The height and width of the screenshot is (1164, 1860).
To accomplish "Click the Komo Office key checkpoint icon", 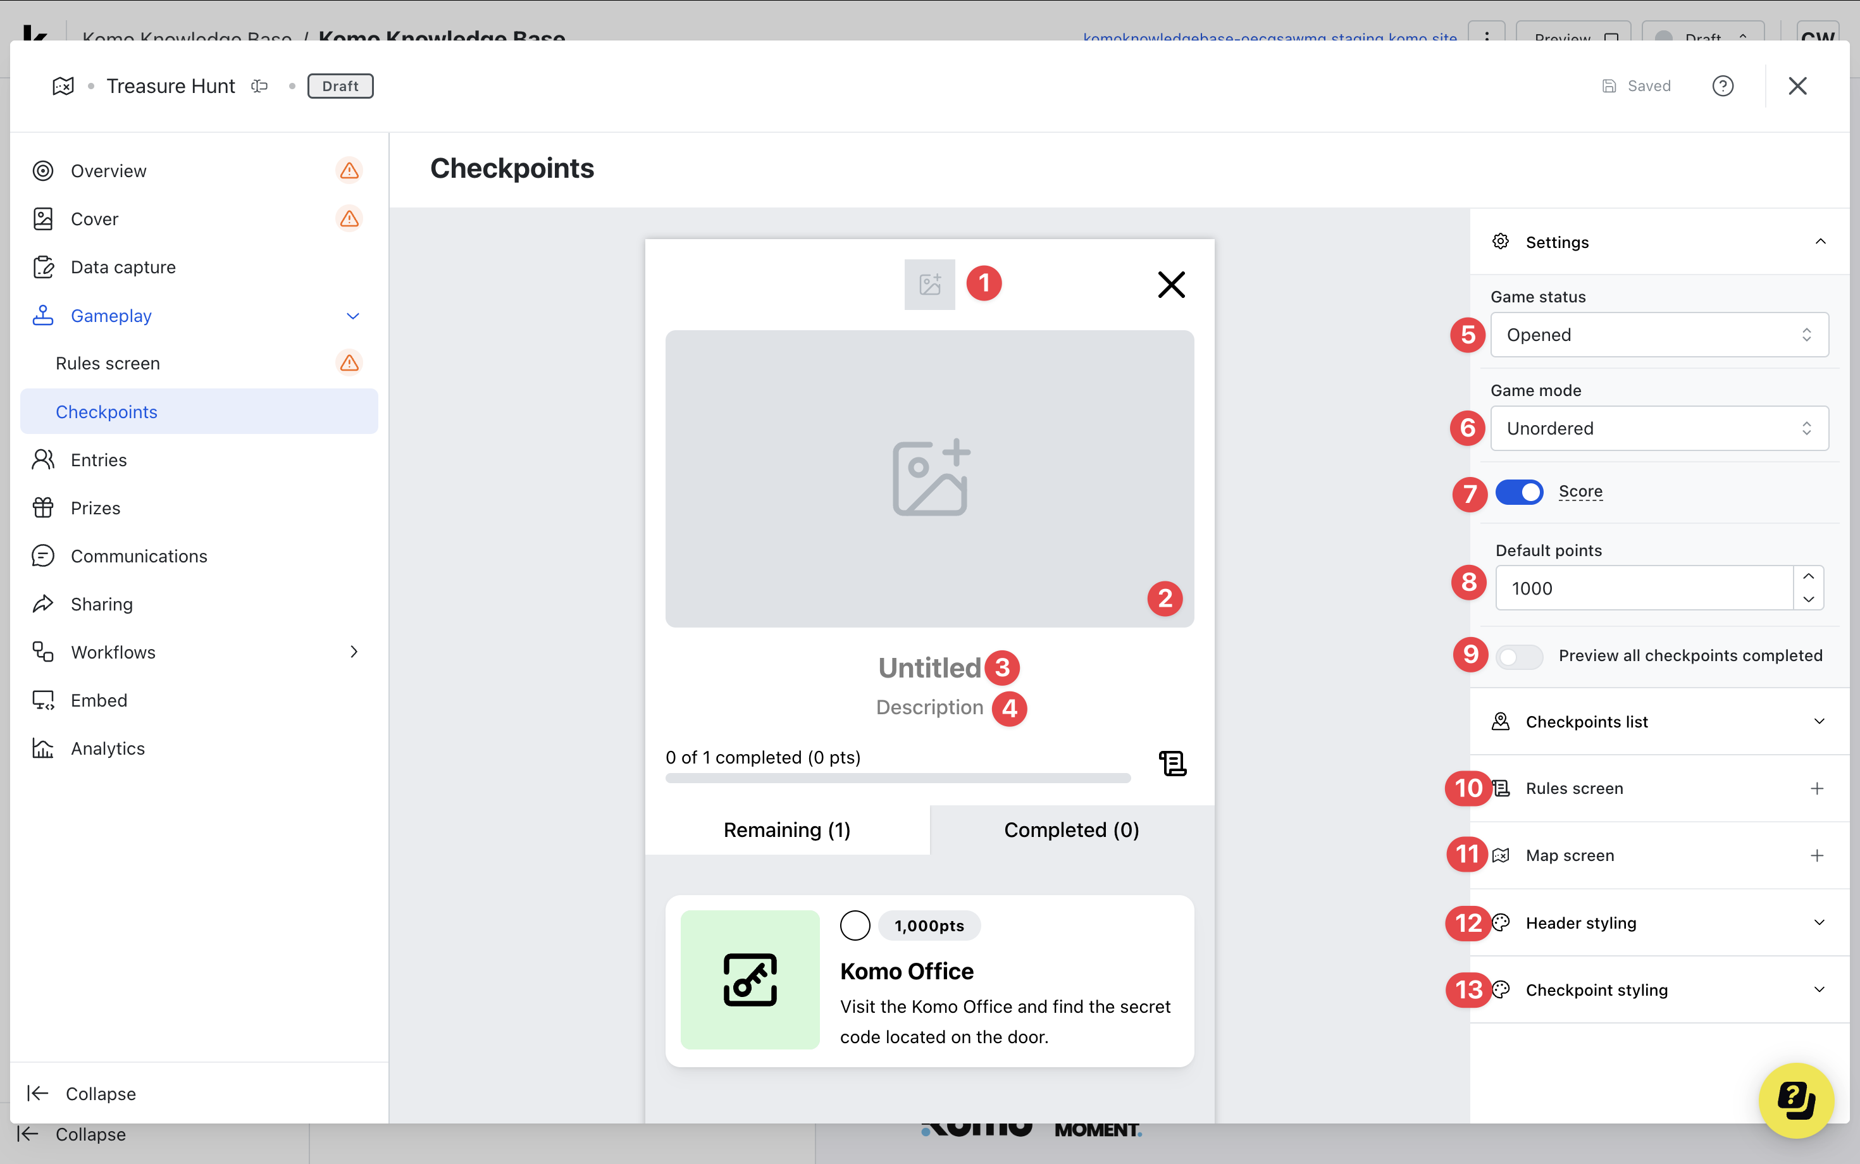I will [750, 979].
